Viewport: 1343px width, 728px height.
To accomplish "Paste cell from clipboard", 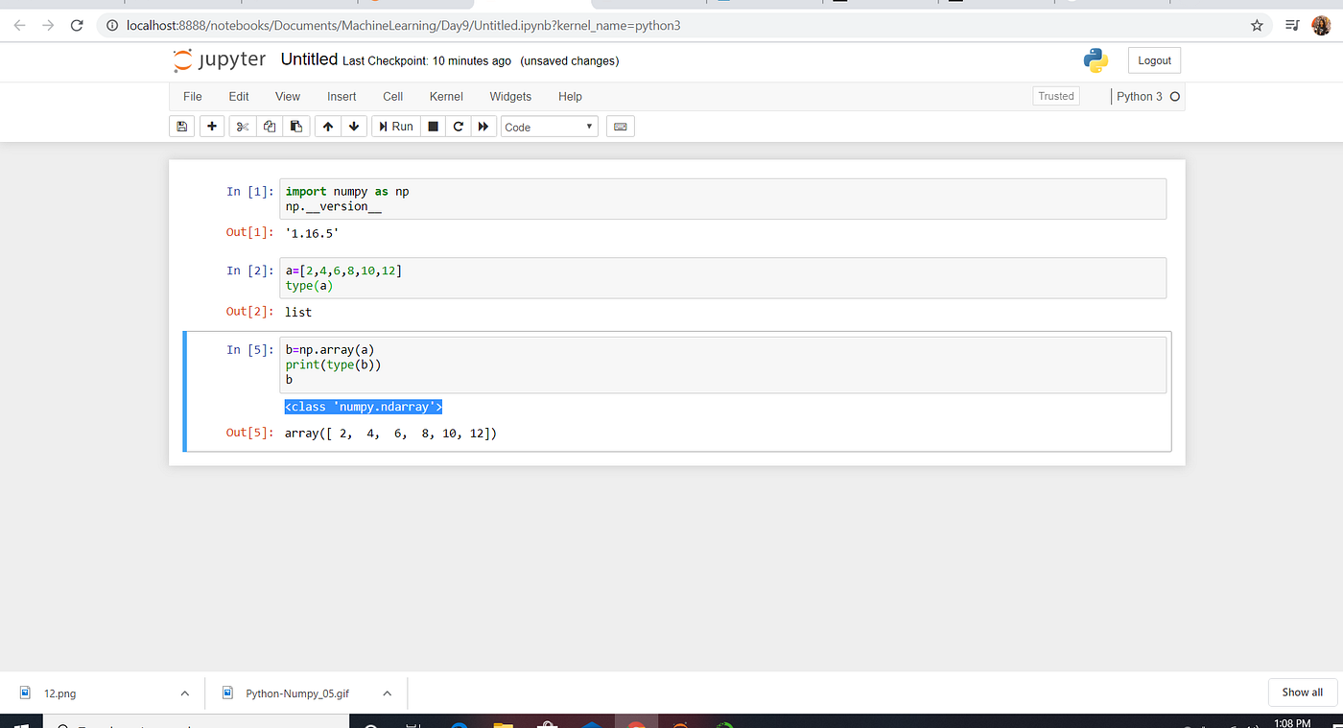I will point(295,126).
